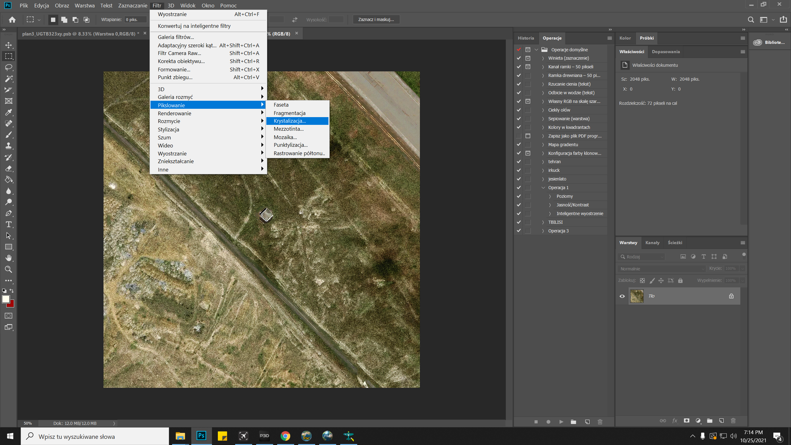Switch to the Kanały tab
This screenshot has height=445, width=791.
point(652,243)
